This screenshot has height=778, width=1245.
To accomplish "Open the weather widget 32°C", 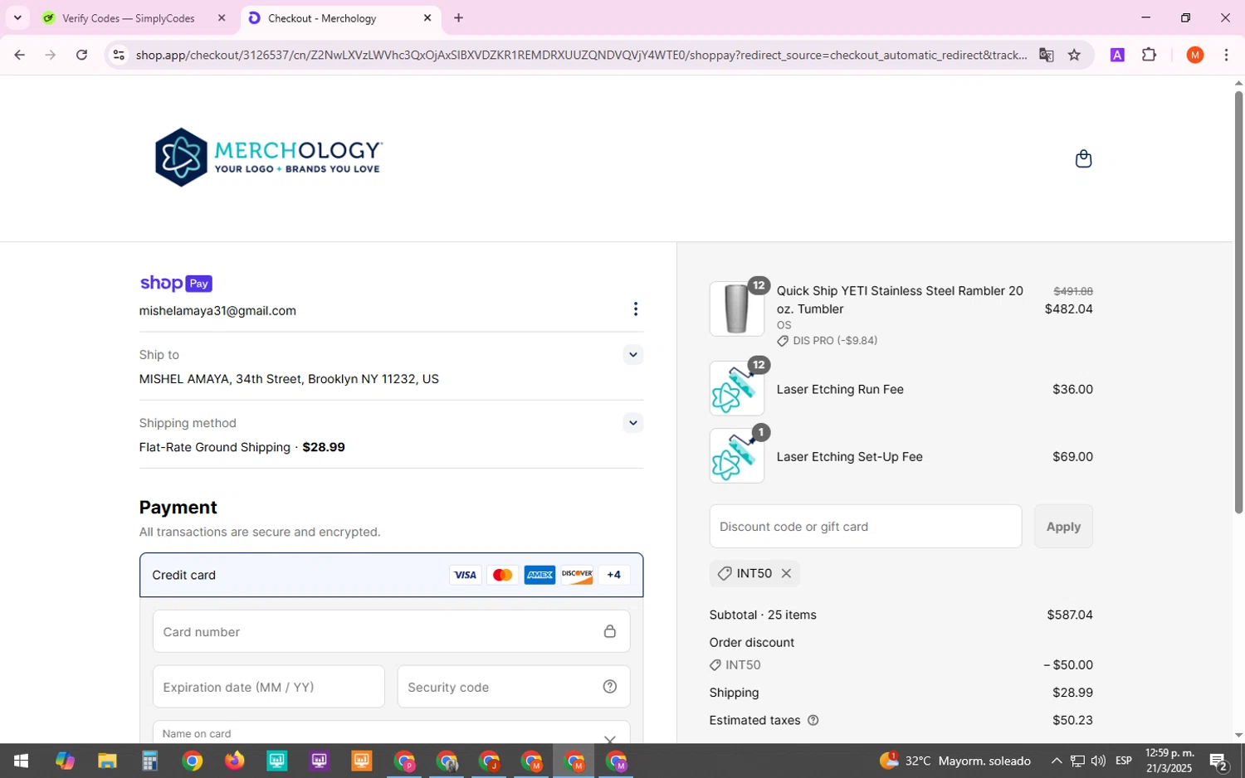I will point(955,761).
